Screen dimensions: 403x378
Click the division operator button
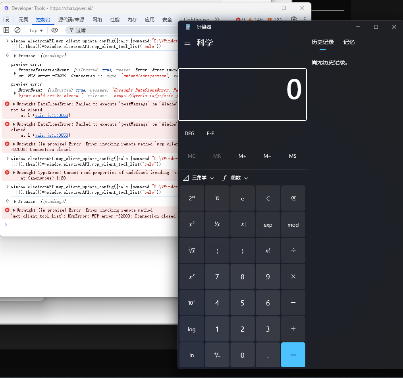pos(293,250)
